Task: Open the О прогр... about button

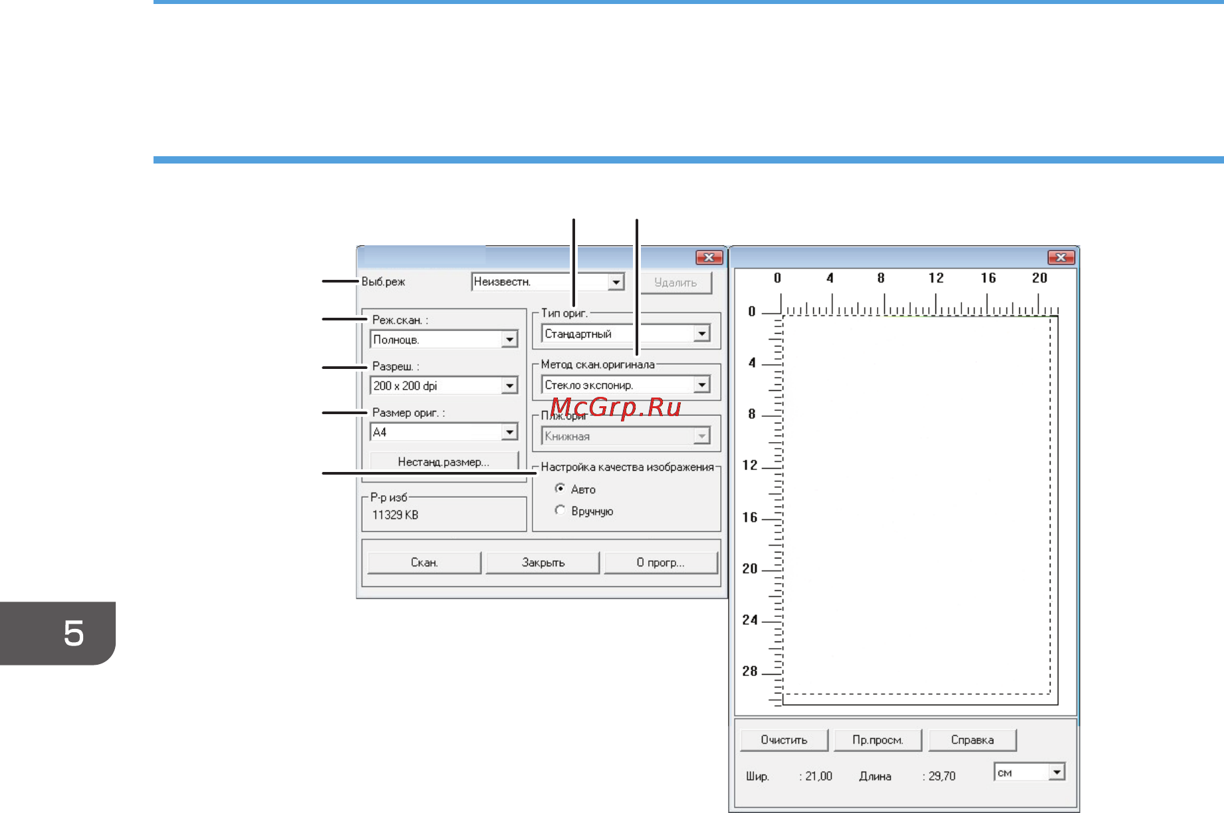Action: pyautogui.click(x=661, y=562)
